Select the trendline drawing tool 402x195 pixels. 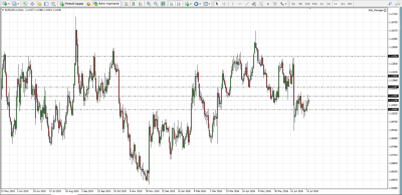pos(247,4)
